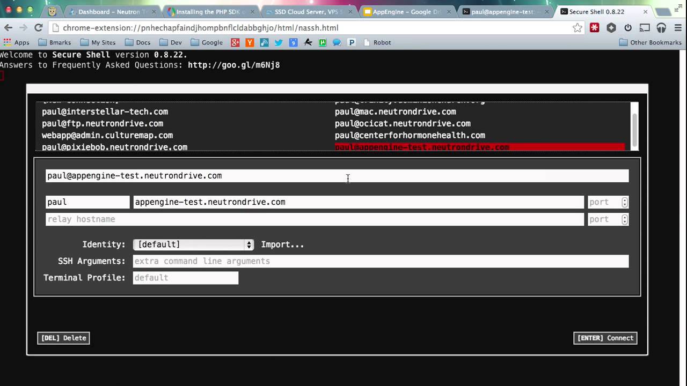
Task: Select paul@interstellar-tech.com connection
Action: pos(105,112)
